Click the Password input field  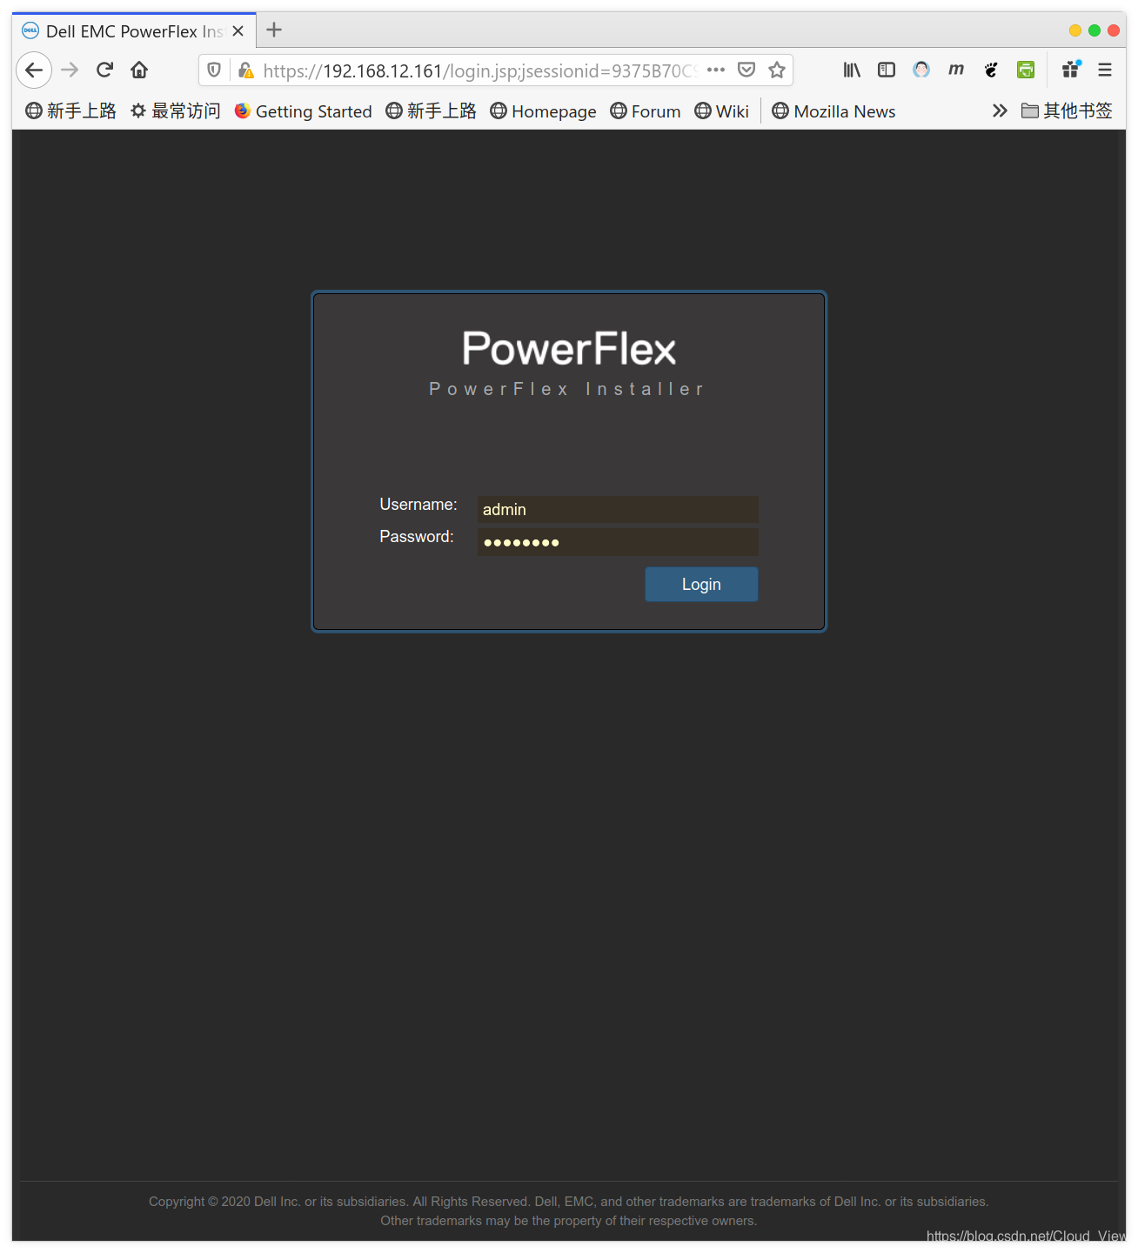click(x=618, y=542)
